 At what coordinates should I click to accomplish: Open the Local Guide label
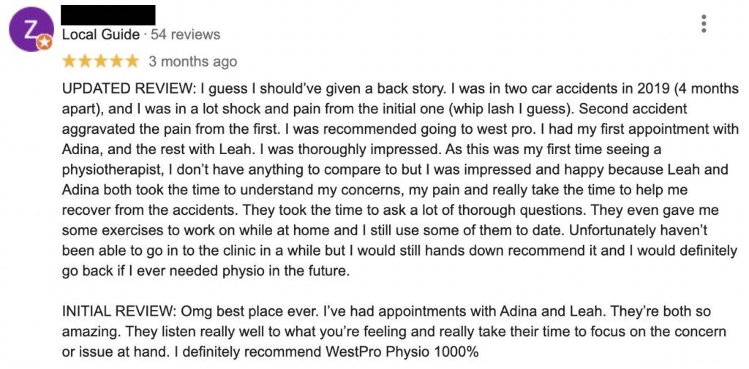click(101, 35)
